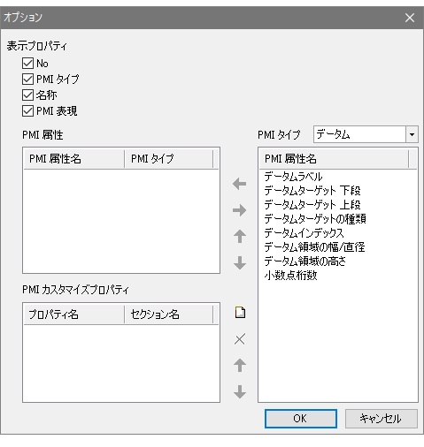This screenshot has height=447, width=424.
Task: Close the オプション dialog
Action: [410, 18]
